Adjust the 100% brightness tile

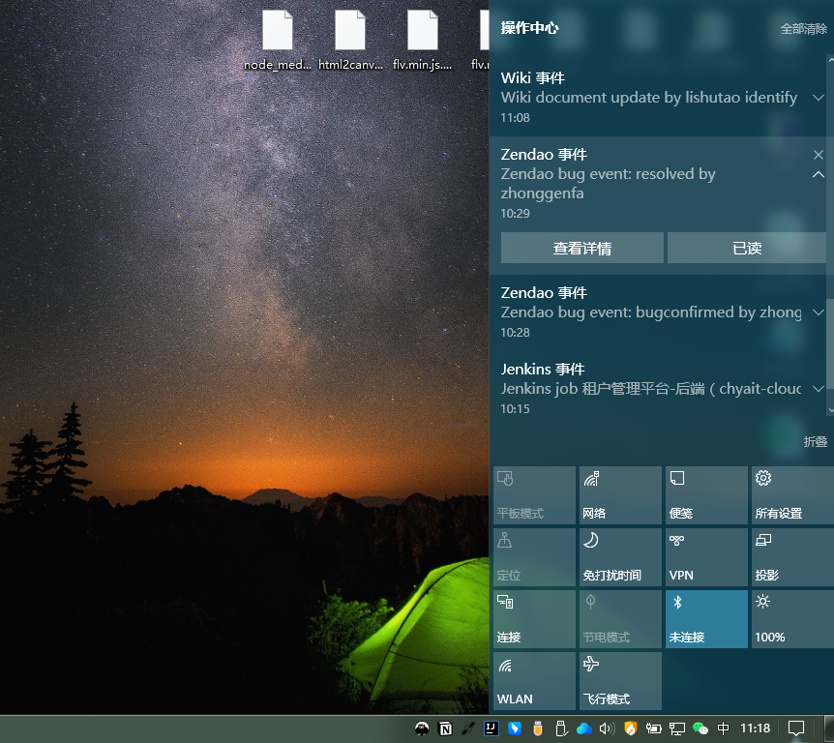tap(790, 618)
